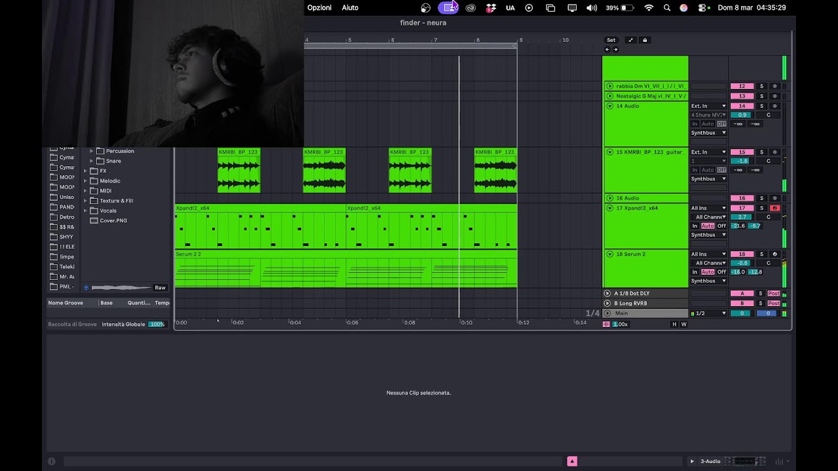
Task: Toggle Post button on return A
Action: [x=774, y=294]
